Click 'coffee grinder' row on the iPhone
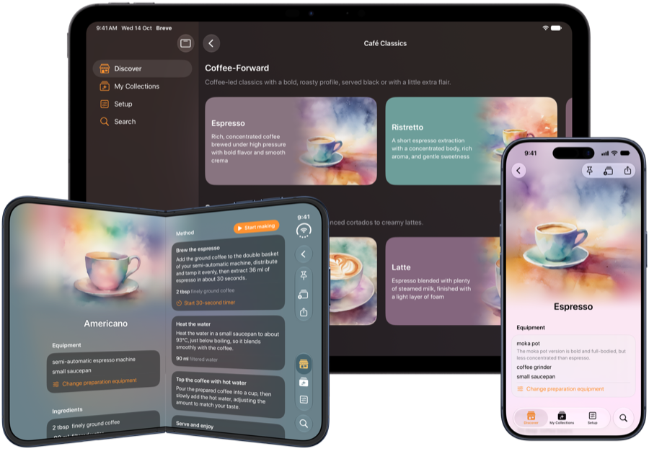The image size is (649, 451). [534, 367]
